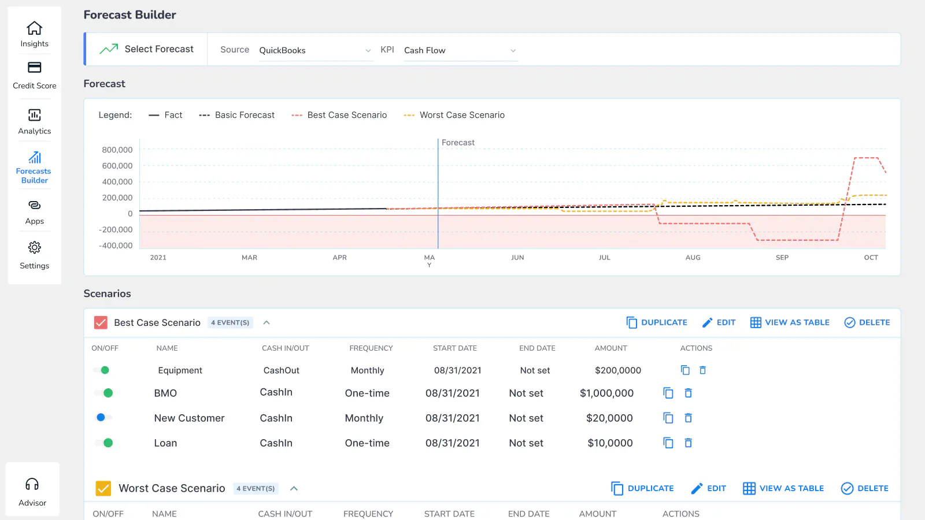Image resolution: width=925 pixels, height=520 pixels.
Task: Click View as Table for Best Case
Action: [790, 322]
